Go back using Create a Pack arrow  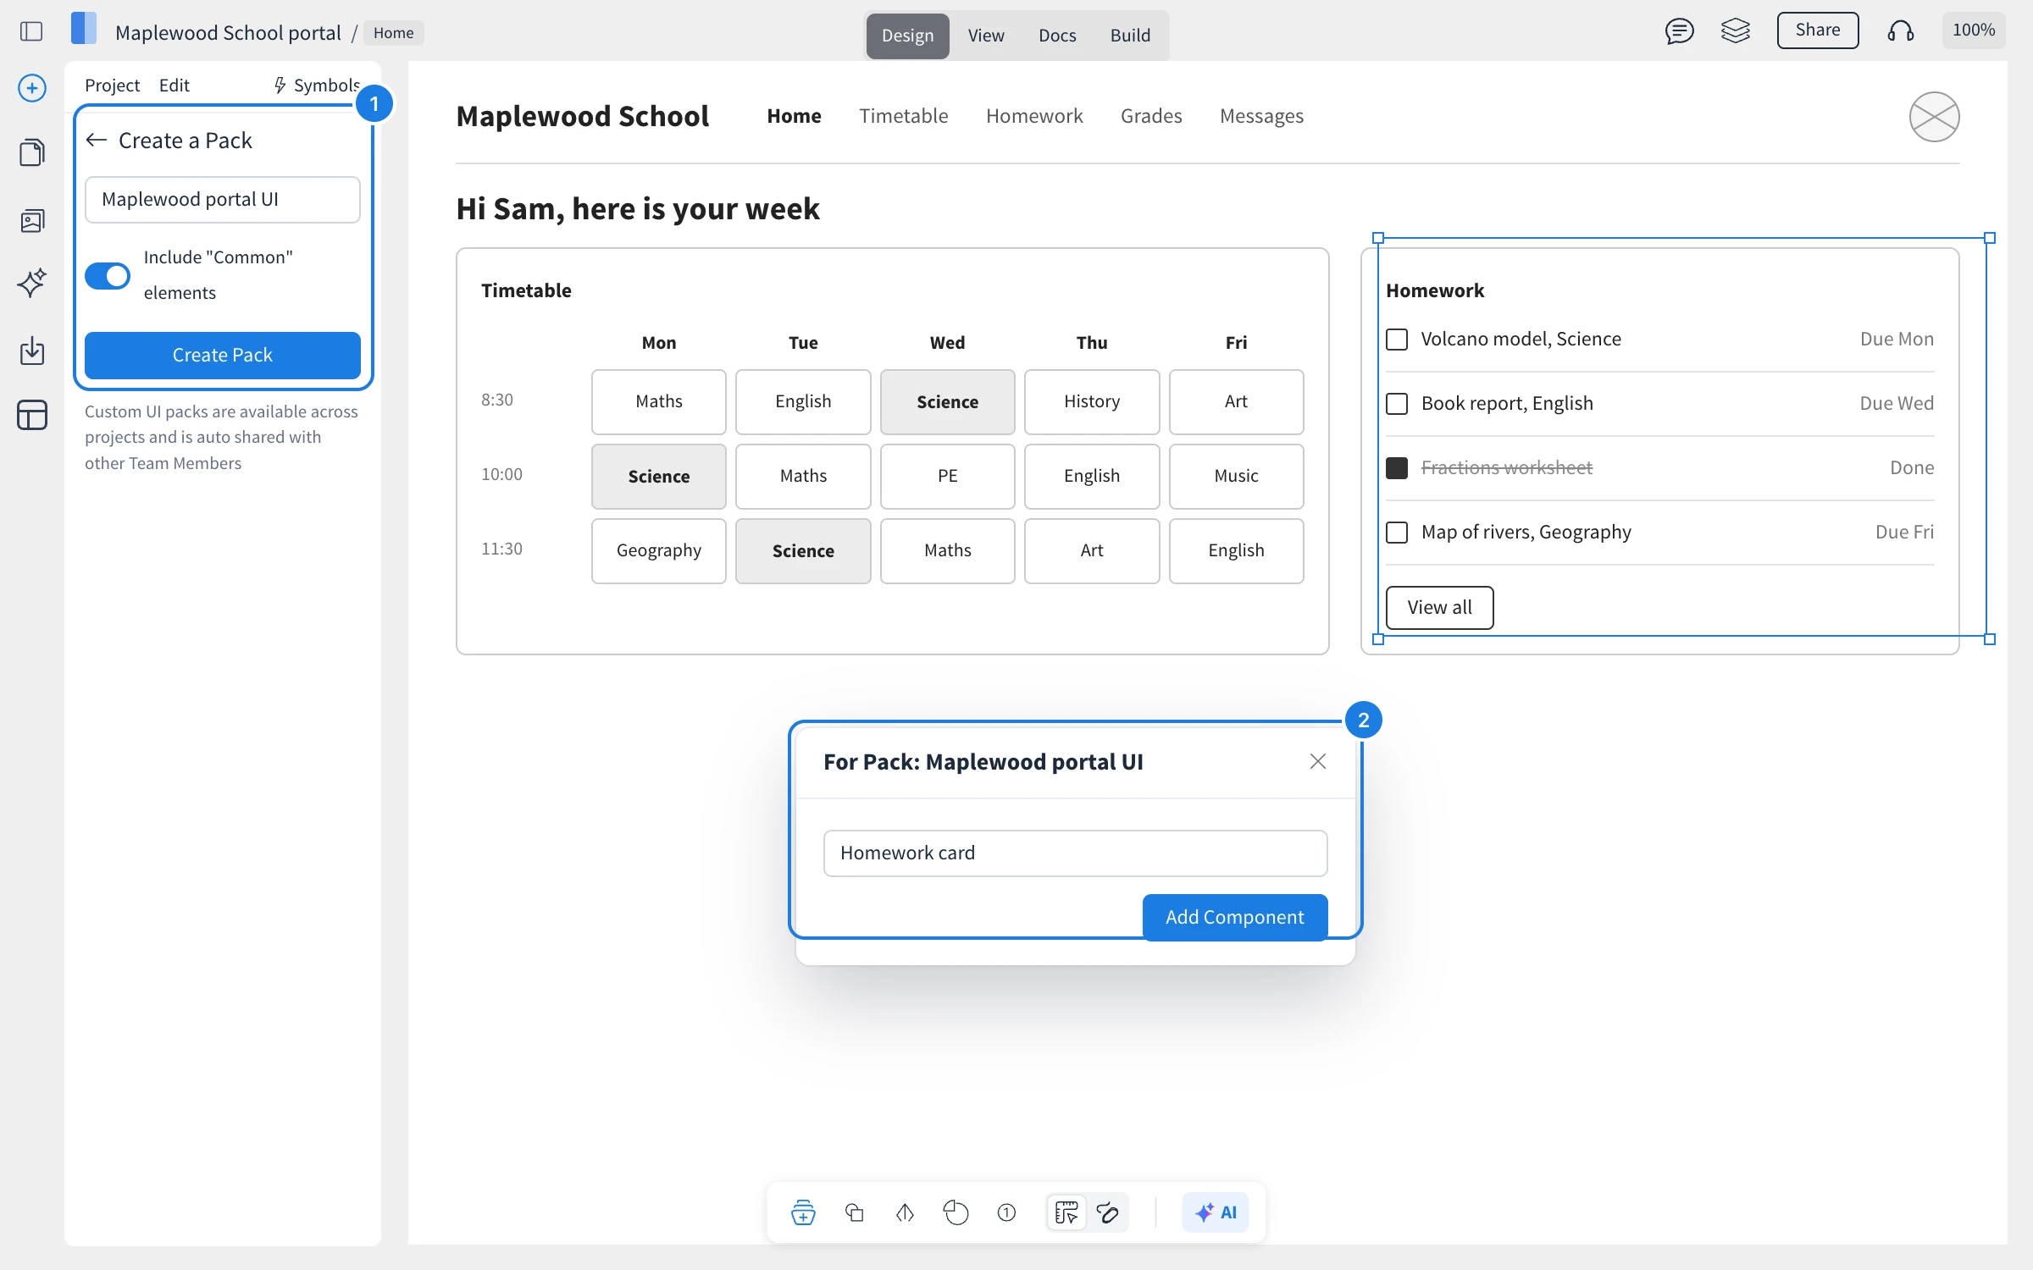click(97, 140)
